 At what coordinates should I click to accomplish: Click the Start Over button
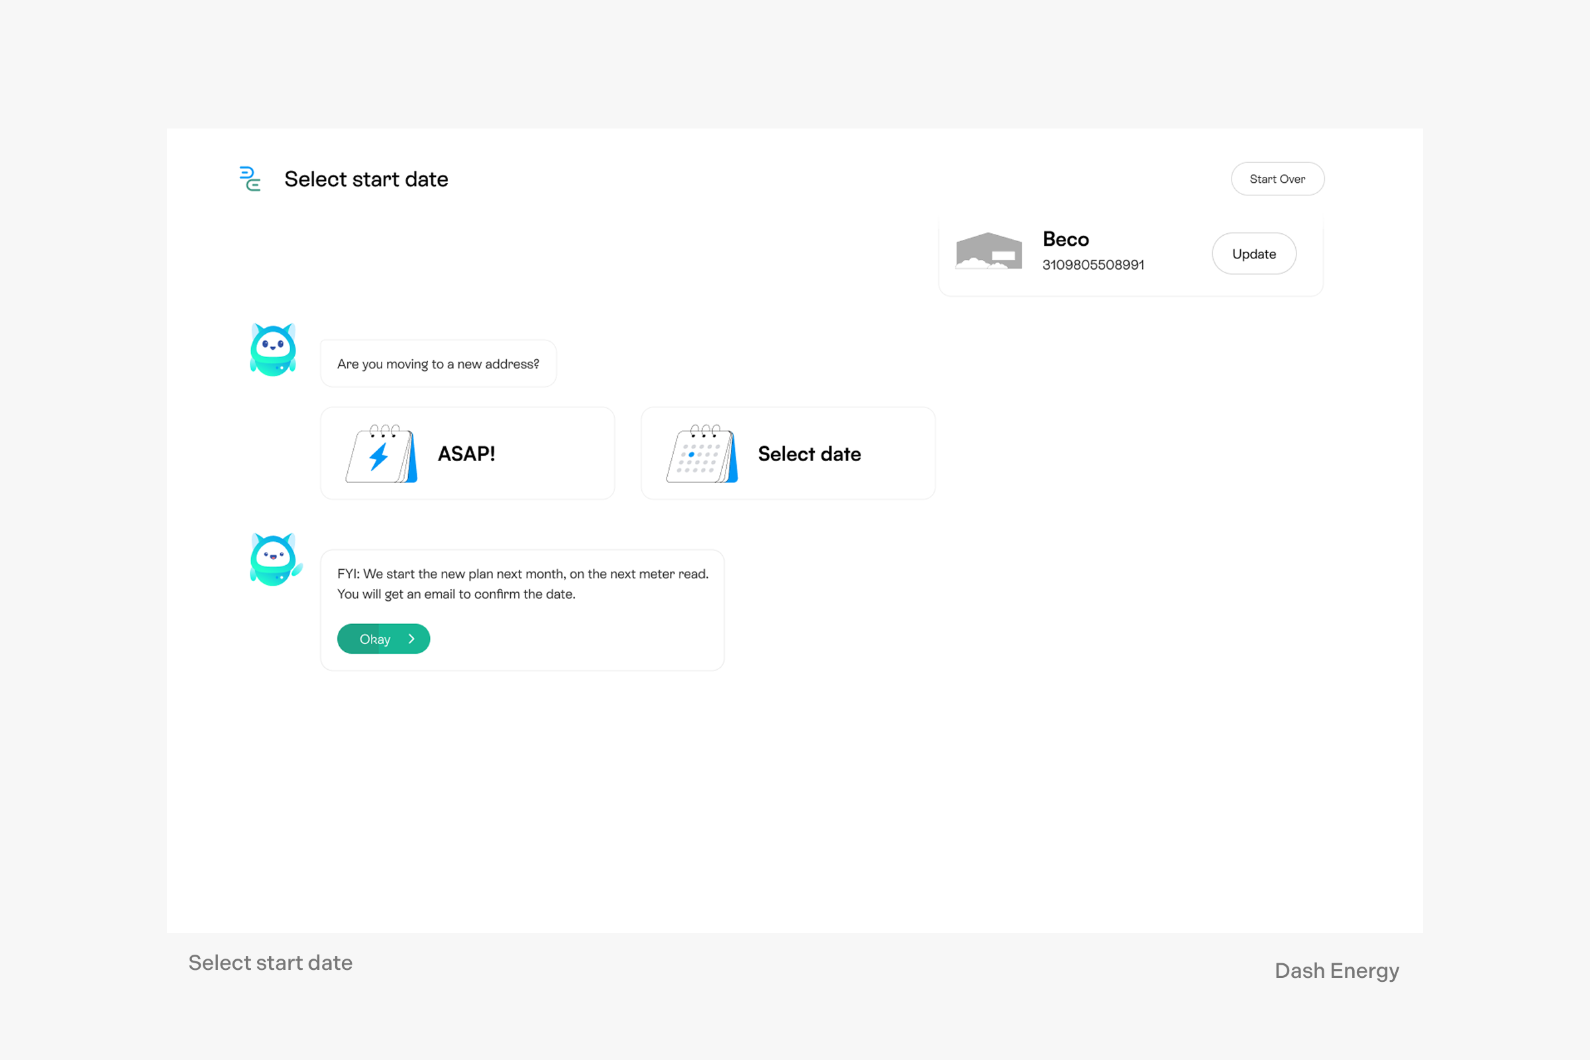[x=1277, y=179]
